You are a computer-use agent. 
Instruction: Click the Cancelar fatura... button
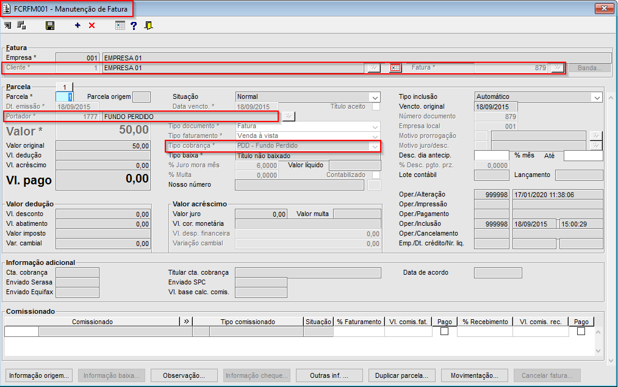(547, 375)
